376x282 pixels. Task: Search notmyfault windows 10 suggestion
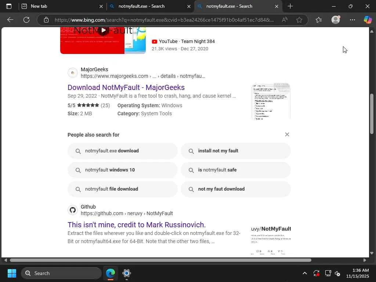[123, 170]
